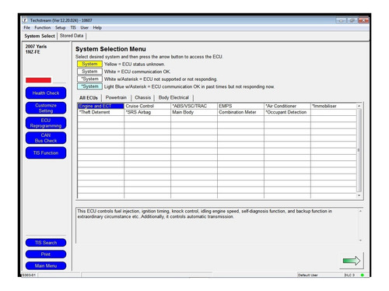The image size is (389, 291).
Task: Click the yellow System legend swatch
Action: click(x=89, y=64)
